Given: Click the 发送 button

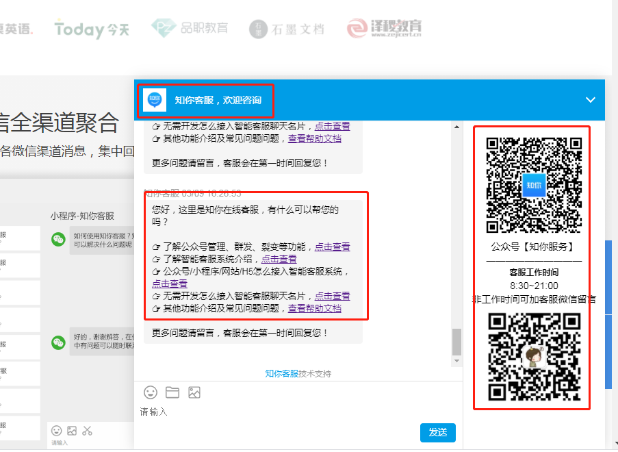Looking at the screenshot, I should point(438,433).
